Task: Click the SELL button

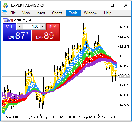Action: 9,27
